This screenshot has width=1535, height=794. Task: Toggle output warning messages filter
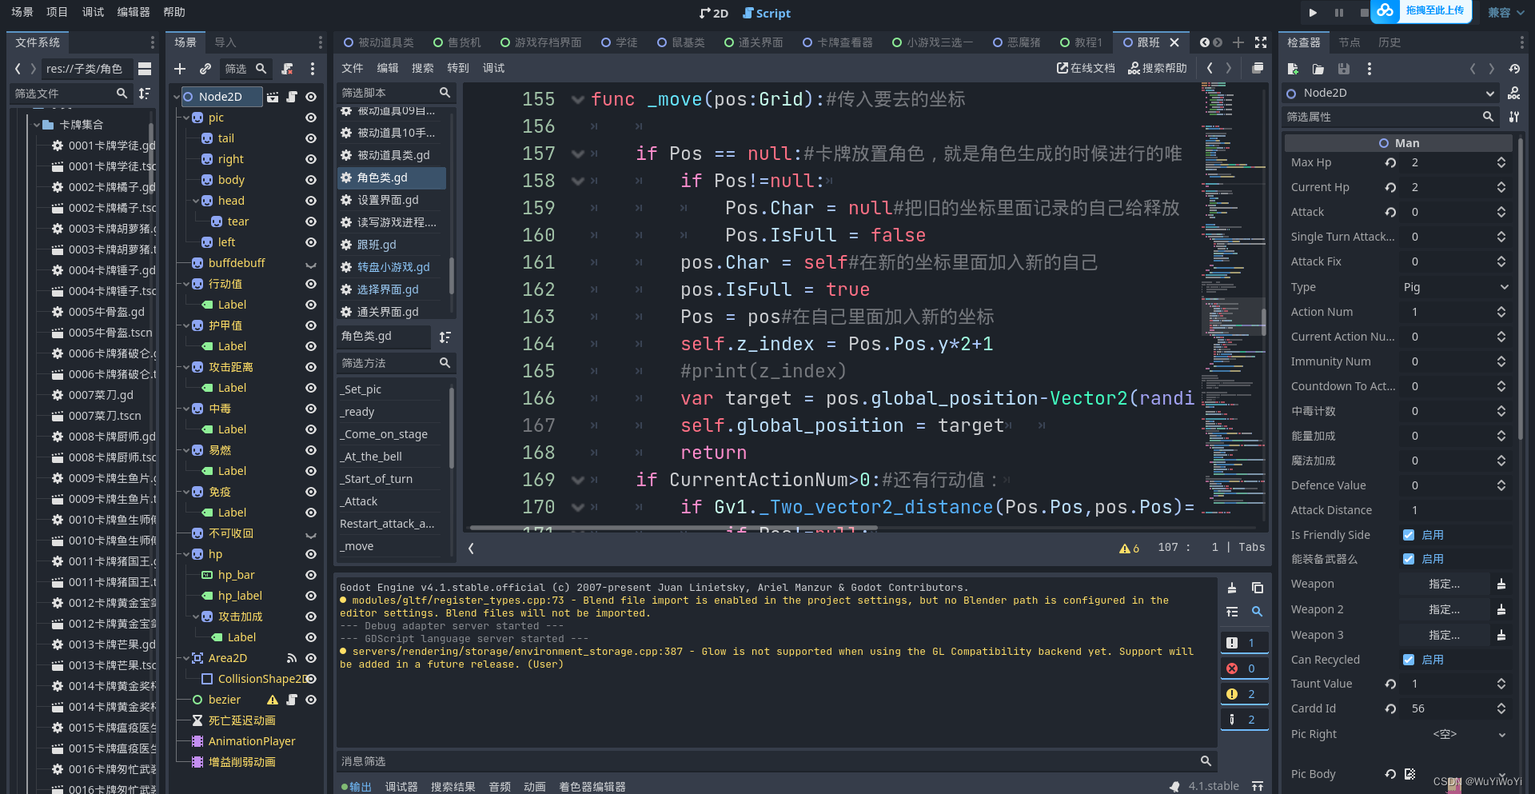coord(1243,694)
